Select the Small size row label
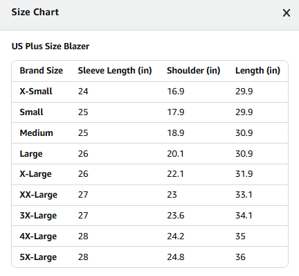This screenshot has width=299, height=276. click(x=31, y=112)
